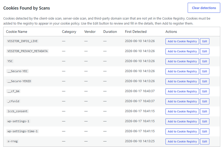The image size is (223, 147).
Task: Select the Cookie Name column header
Action: 16,32
